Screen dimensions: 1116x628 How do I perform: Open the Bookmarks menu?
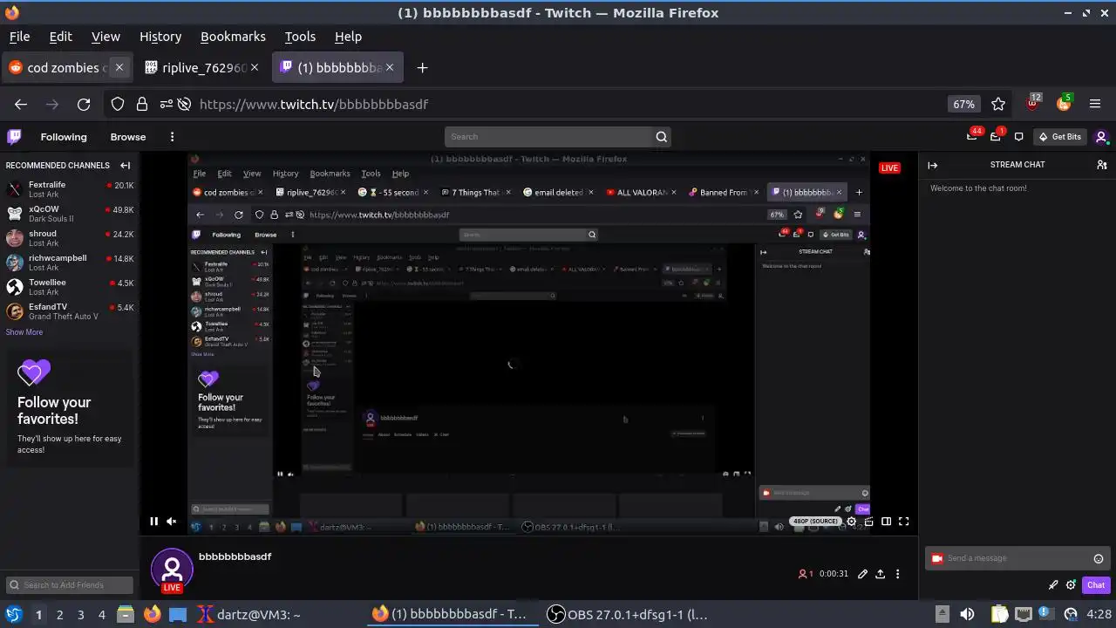[233, 37]
